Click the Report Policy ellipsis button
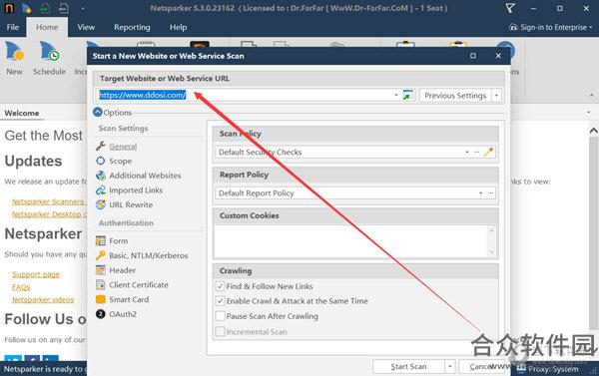 [x=490, y=193]
